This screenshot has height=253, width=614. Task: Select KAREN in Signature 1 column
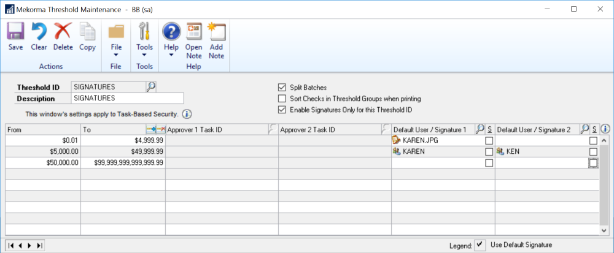click(x=413, y=151)
